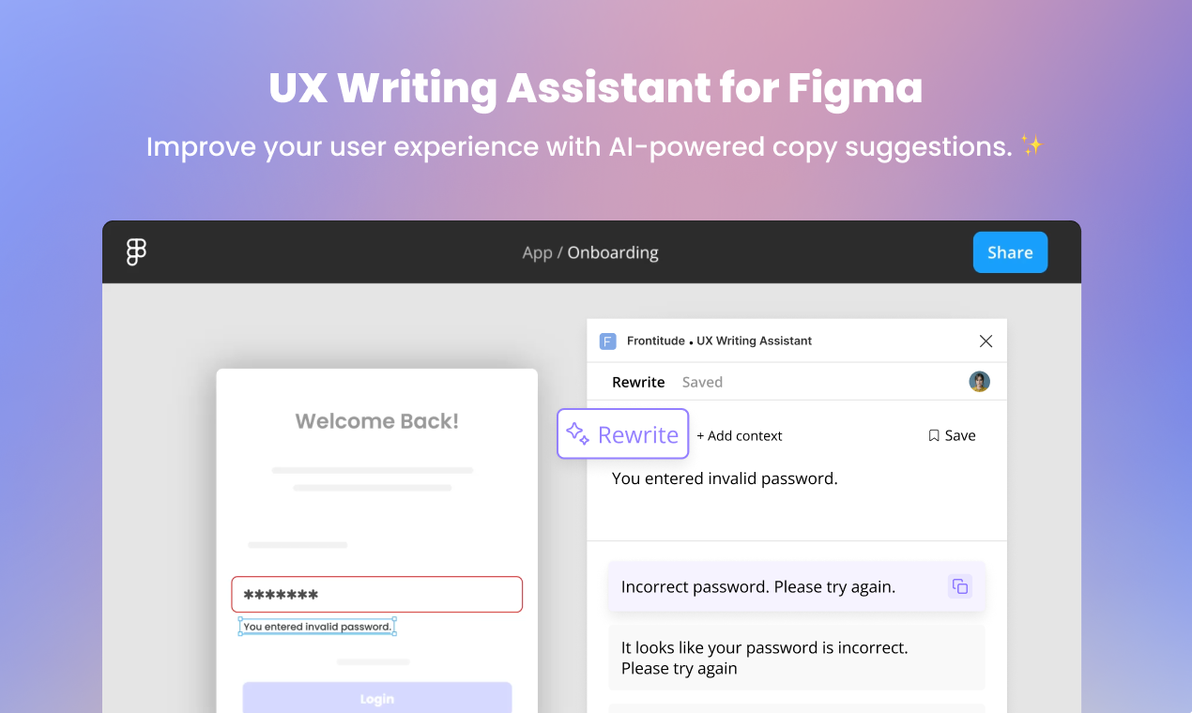This screenshot has width=1192, height=713.
Task: Open the Onboarding page breadcrumb
Action: pyautogui.click(x=612, y=251)
